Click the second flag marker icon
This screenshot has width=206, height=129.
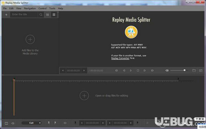tap(55, 123)
